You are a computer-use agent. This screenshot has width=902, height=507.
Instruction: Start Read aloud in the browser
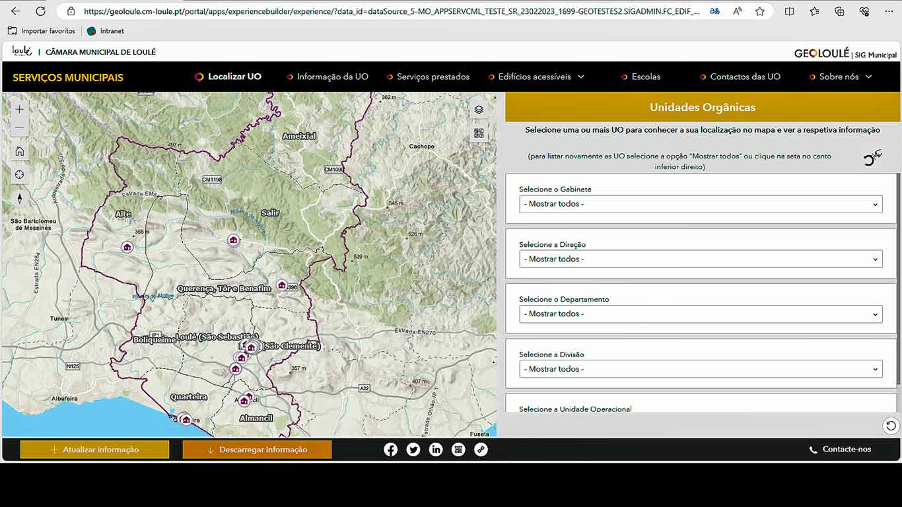(738, 11)
